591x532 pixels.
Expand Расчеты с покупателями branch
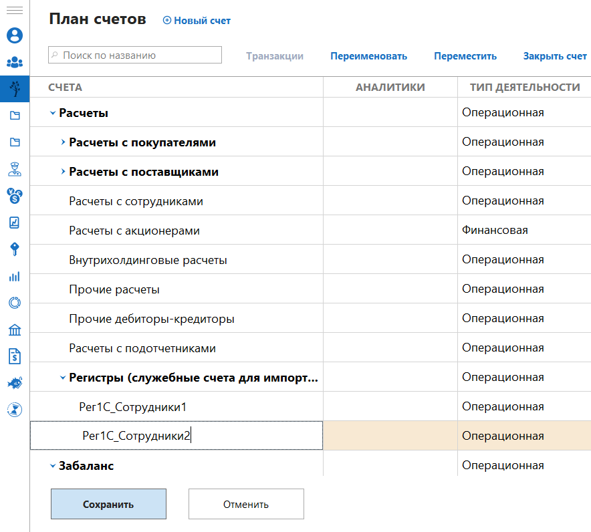coord(63,142)
